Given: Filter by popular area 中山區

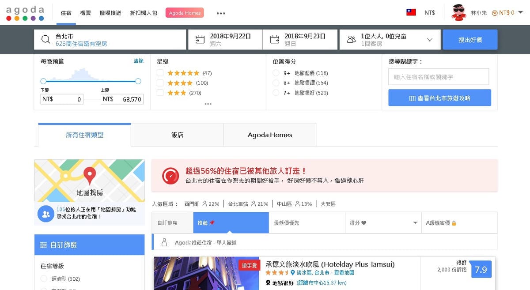Looking at the screenshot, I should [x=284, y=204].
